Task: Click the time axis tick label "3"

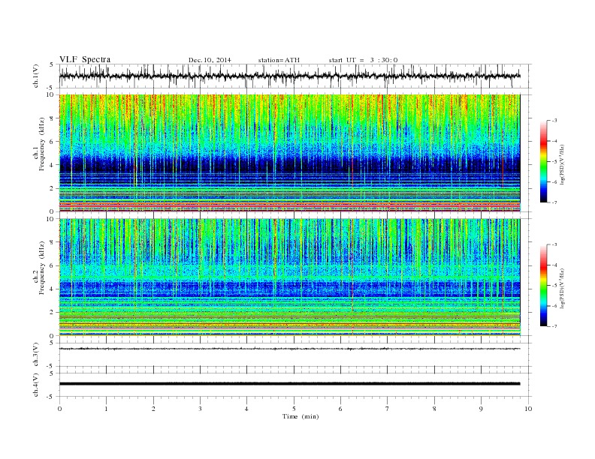Action: click(x=200, y=409)
